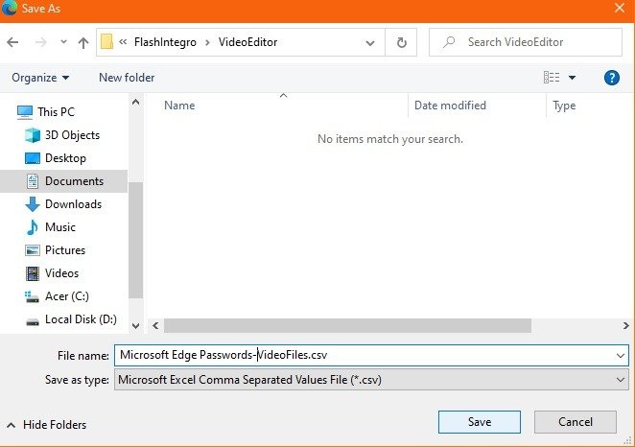Click the VideoEditor breadcrumb
Image resolution: width=635 pixels, height=447 pixels.
pyautogui.click(x=247, y=42)
